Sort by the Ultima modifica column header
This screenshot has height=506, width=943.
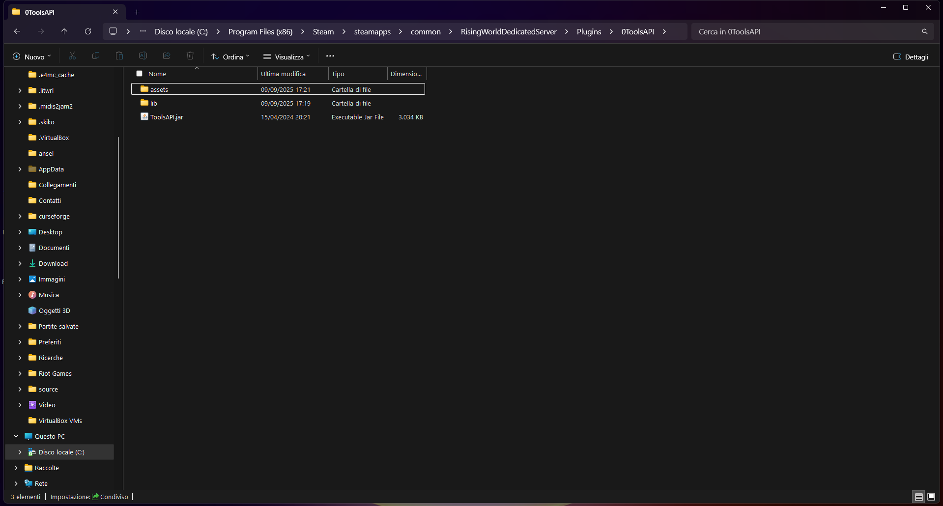click(283, 74)
